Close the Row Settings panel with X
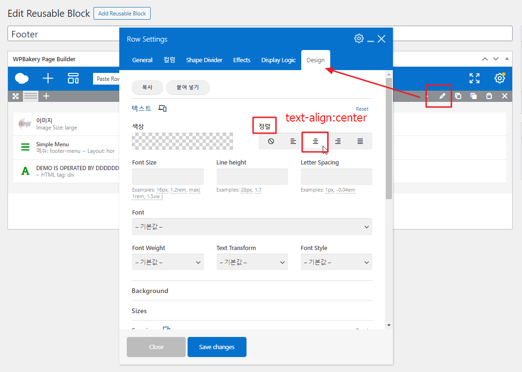522x372 pixels. pyautogui.click(x=382, y=39)
